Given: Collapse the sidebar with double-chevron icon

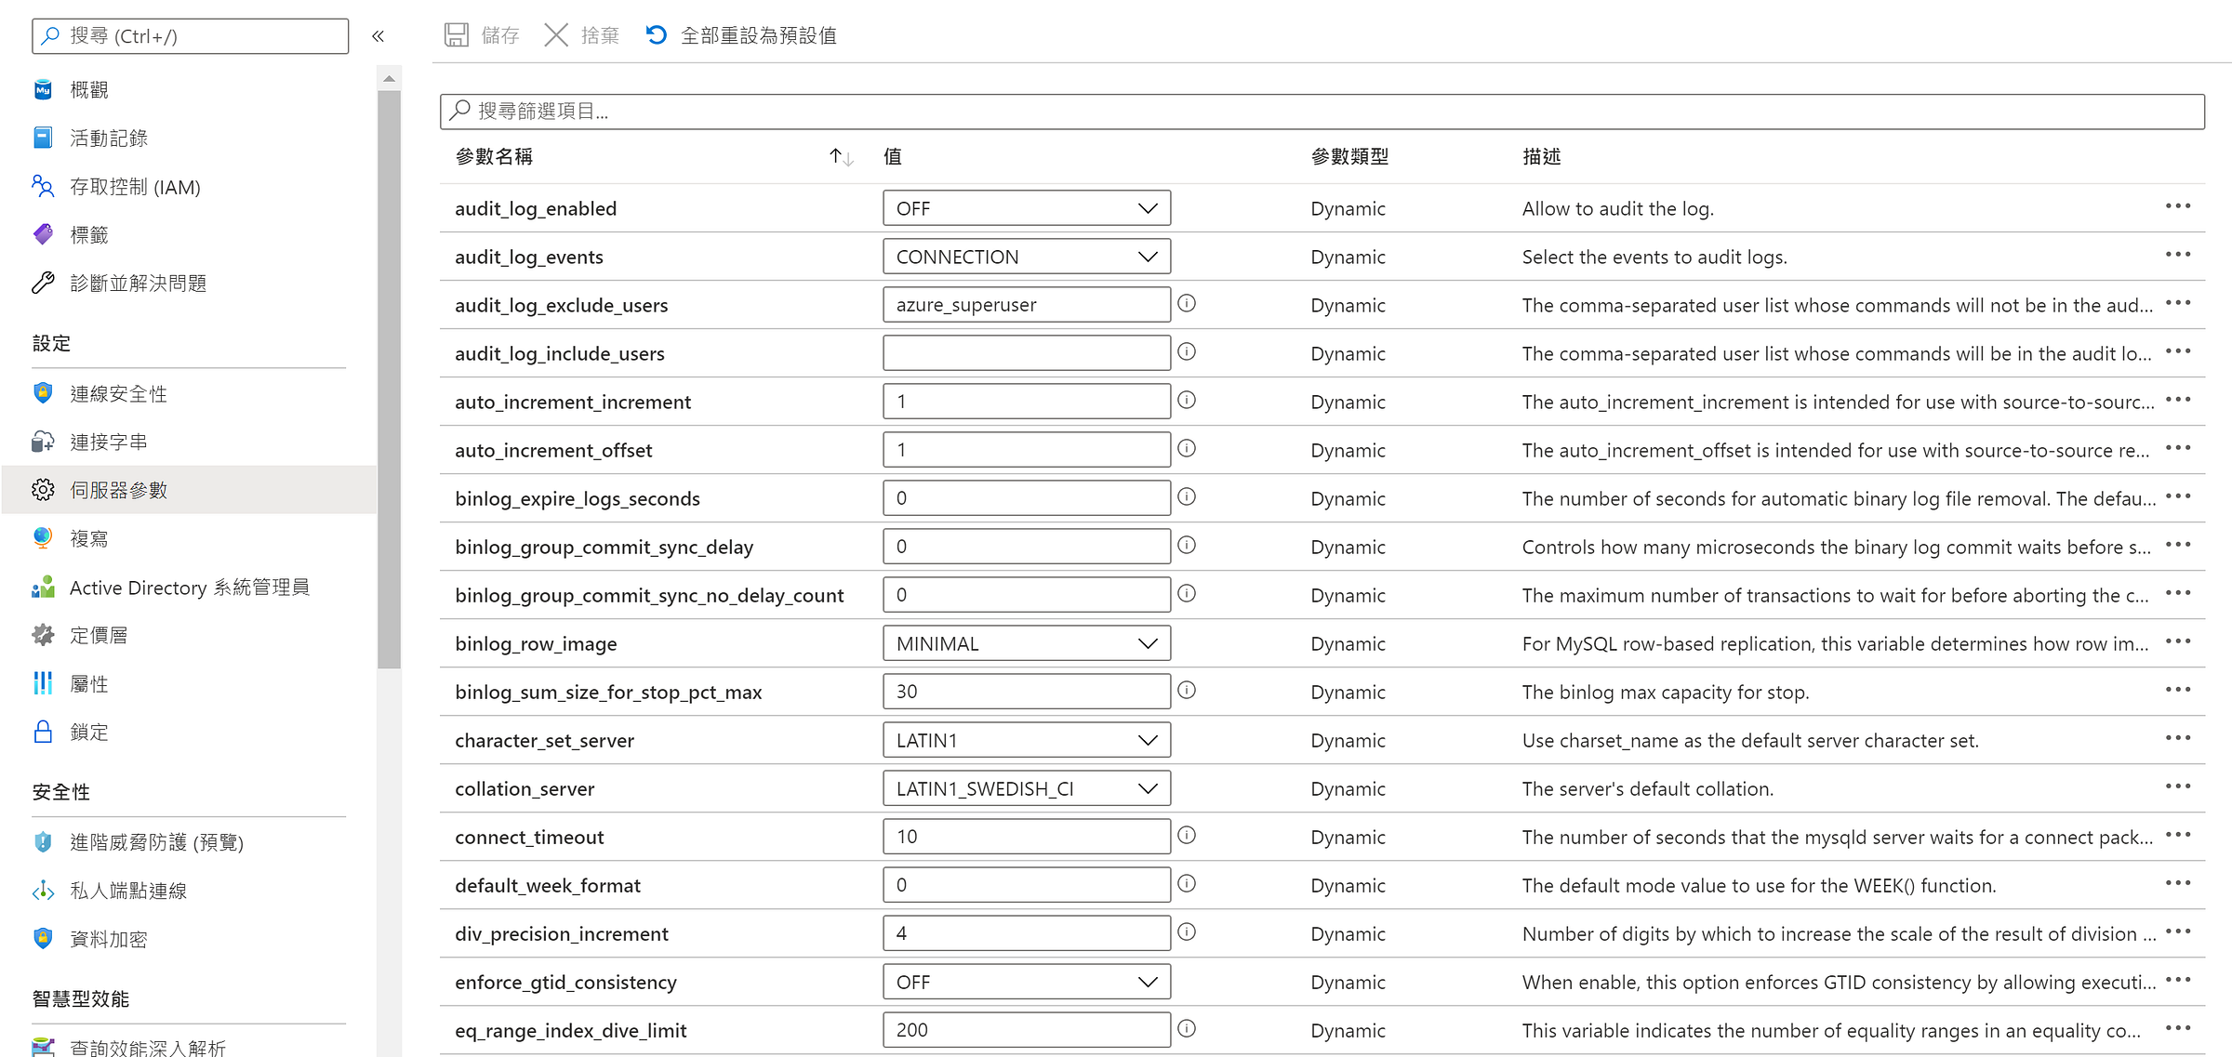Looking at the screenshot, I should [x=378, y=36].
